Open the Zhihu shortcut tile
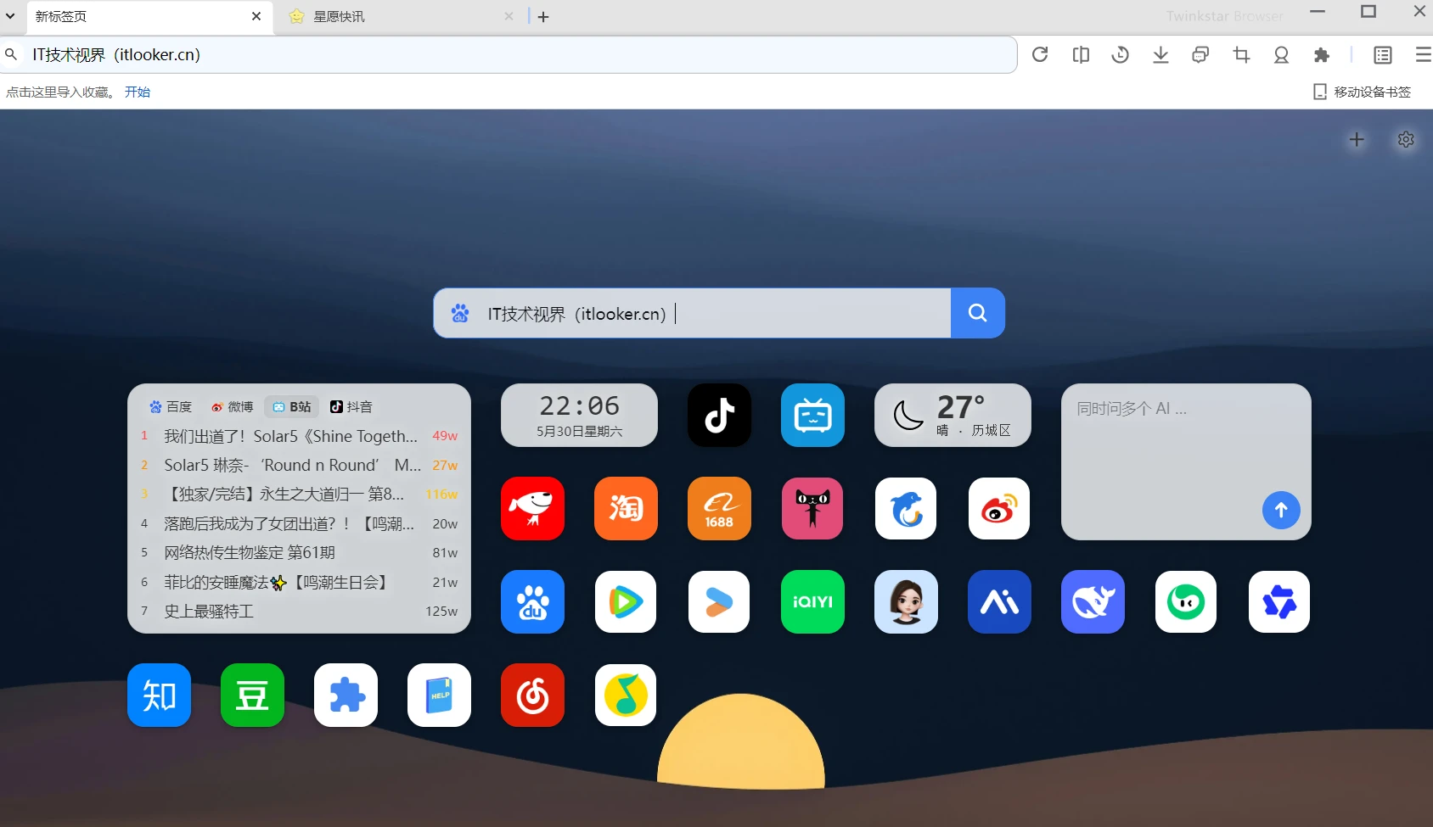Image resolution: width=1433 pixels, height=827 pixels. 159,695
